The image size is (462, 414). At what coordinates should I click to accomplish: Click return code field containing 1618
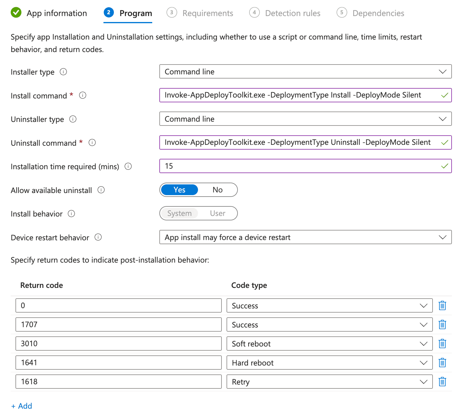(x=119, y=382)
